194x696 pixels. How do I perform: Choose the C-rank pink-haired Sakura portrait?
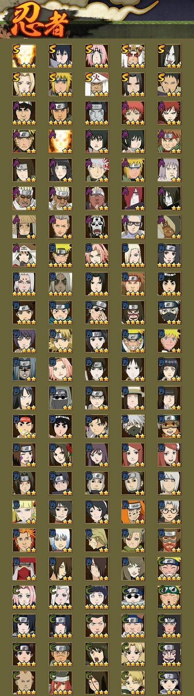click(24, 598)
